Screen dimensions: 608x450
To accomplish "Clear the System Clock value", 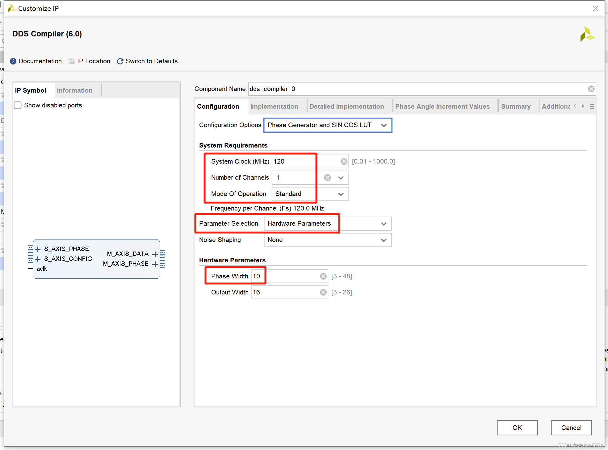I will 344,161.
